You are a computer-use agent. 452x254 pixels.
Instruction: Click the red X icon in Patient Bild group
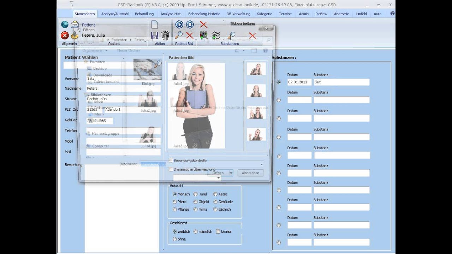point(190,35)
